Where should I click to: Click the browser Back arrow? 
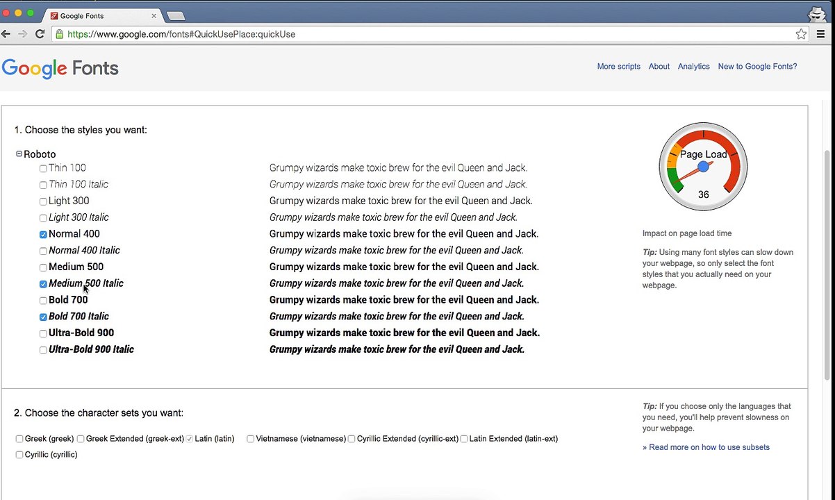pyautogui.click(x=6, y=34)
